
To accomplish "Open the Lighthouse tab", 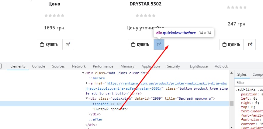I will [x=199, y=66].
